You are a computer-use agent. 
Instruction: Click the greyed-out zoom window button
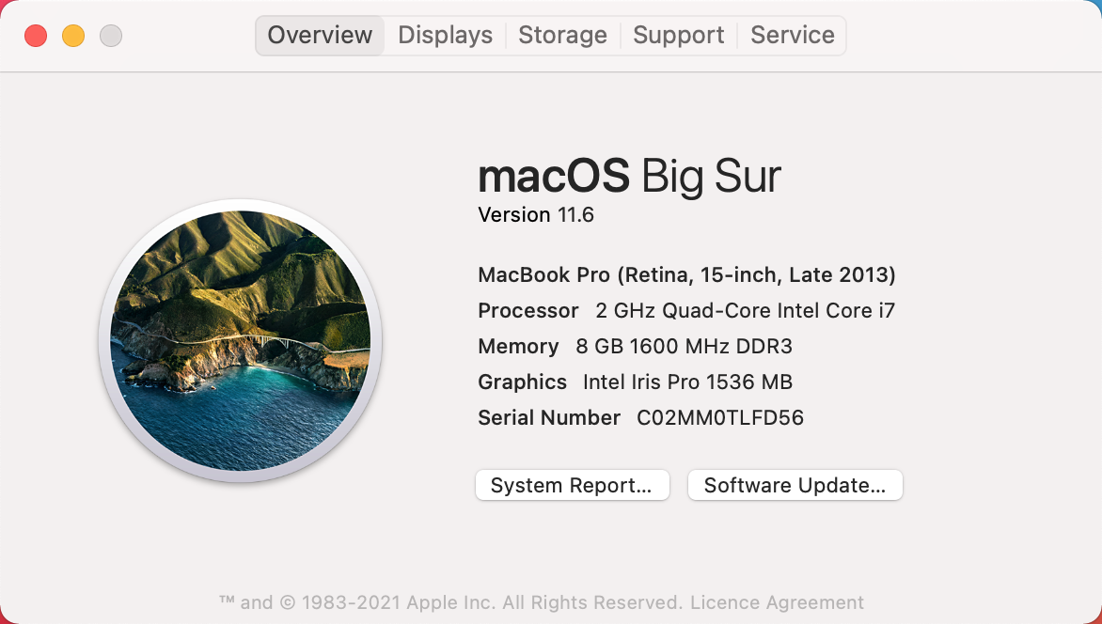(x=111, y=36)
